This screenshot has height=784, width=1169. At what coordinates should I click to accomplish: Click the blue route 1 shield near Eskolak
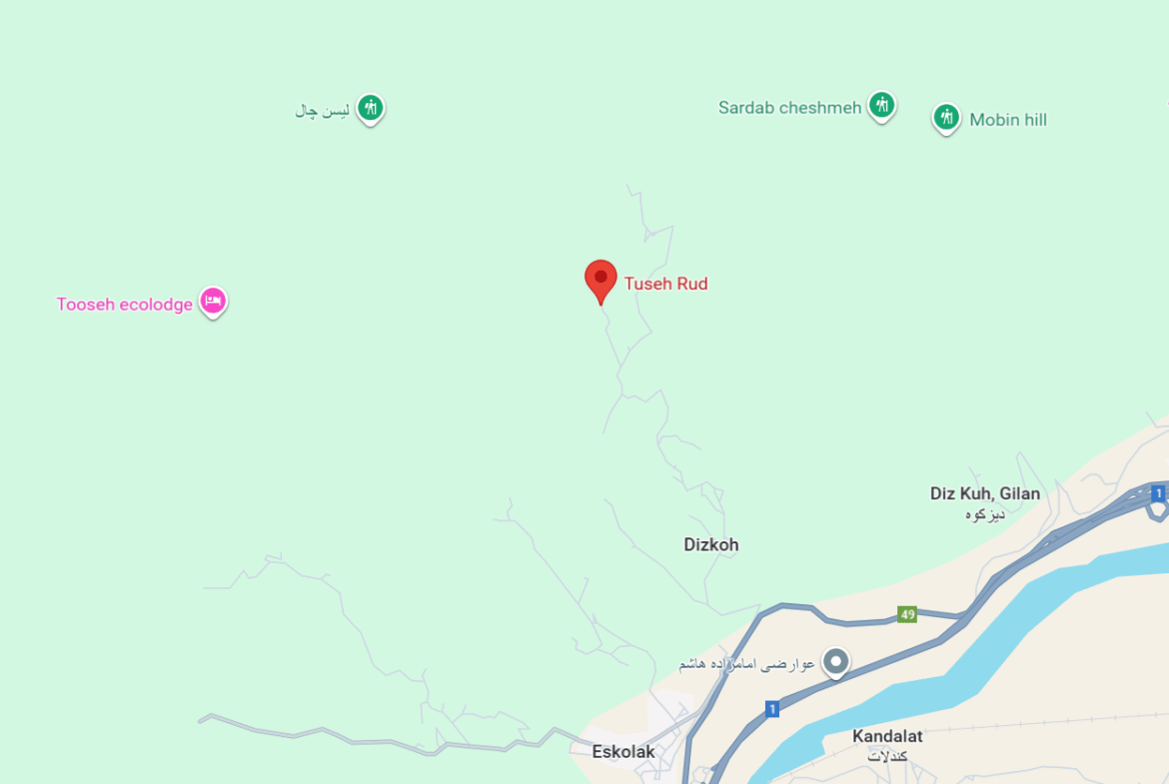(772, 709)
